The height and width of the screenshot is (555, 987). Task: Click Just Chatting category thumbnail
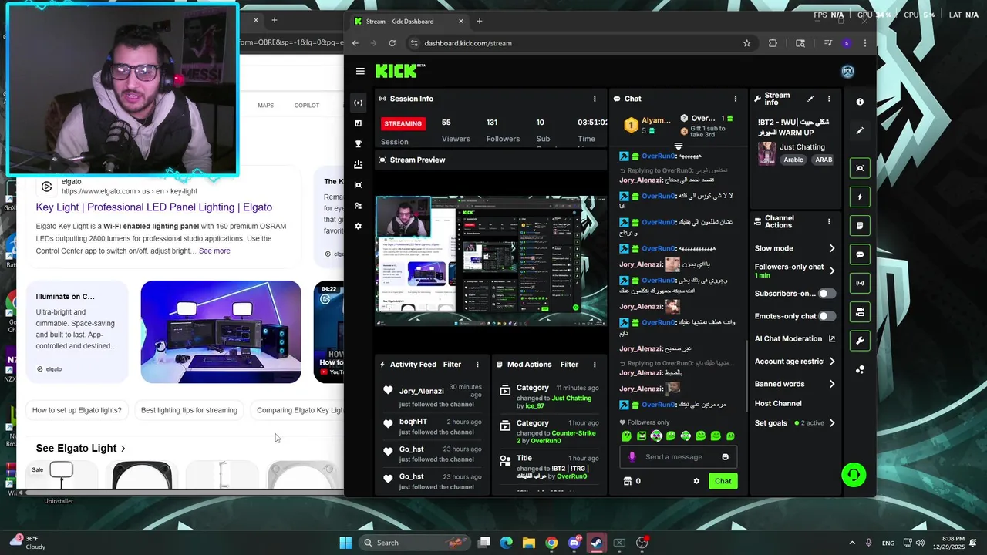[766, 153]
